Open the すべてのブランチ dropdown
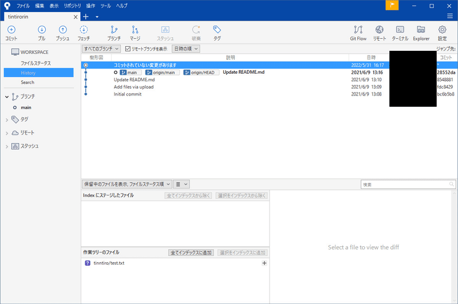This screenshot has width=458, height=304. tap(101, 49)
